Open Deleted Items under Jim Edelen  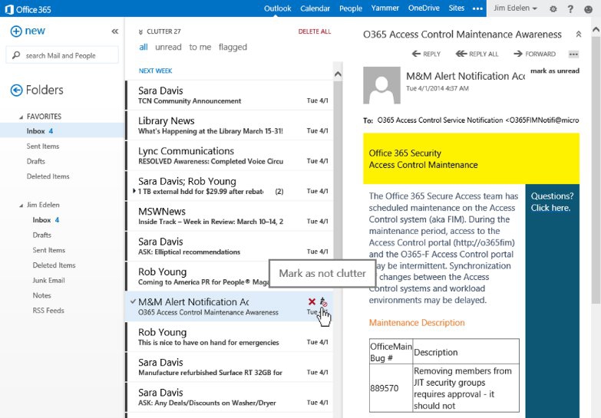tap(54, 265)
